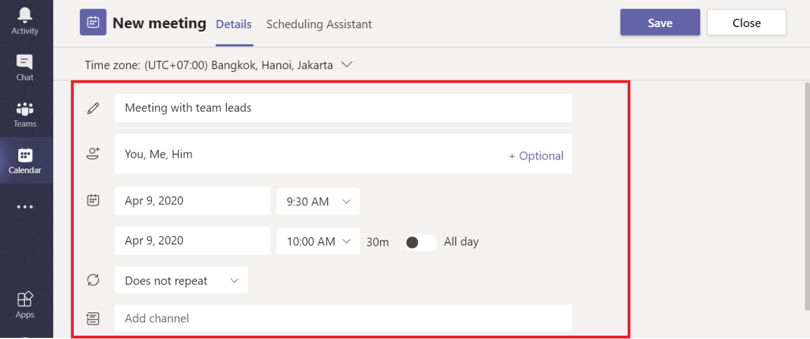Expand the time zone dropdown
The width and height of the screenshot is (810, 339).
click(347, 65)
